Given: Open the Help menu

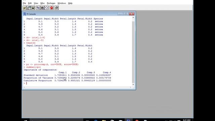Looking at the screenshot, I should click(70, 3).
